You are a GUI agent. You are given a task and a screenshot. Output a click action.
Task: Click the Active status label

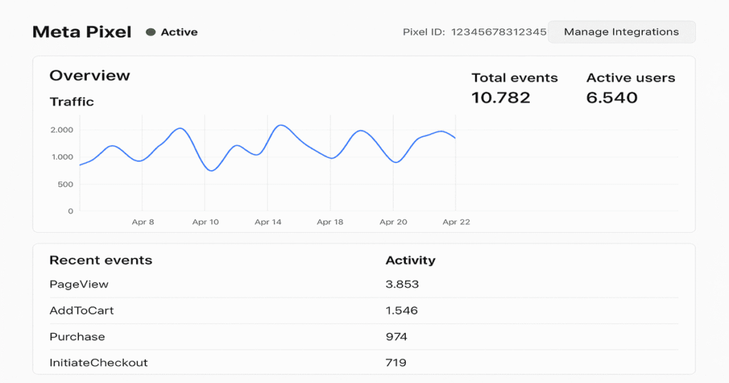pyautogui.click(x=179, y=32)
